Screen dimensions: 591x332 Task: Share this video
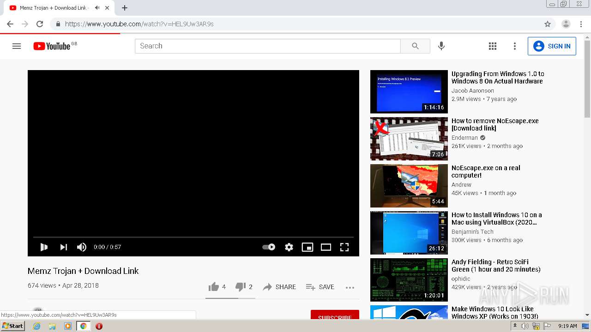click(x=279, y=287)
